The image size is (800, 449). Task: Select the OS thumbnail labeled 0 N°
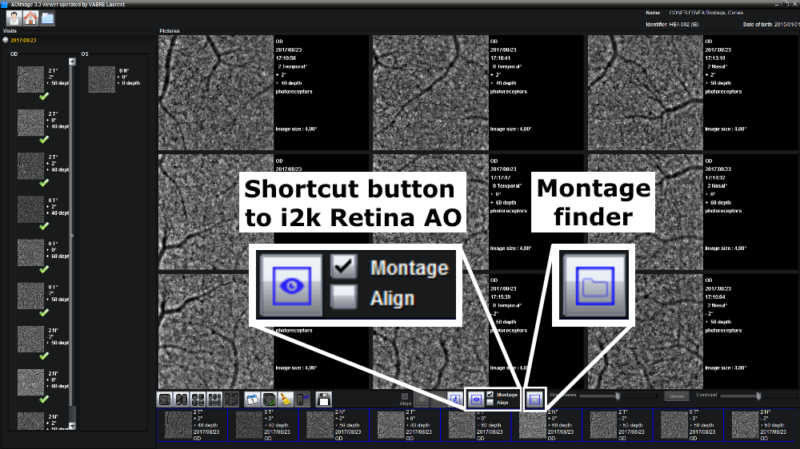(102, 80)
